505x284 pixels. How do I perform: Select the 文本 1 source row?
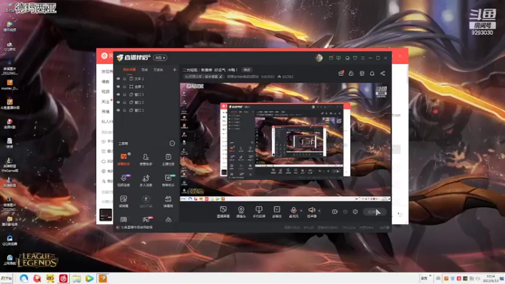[146, 78]
